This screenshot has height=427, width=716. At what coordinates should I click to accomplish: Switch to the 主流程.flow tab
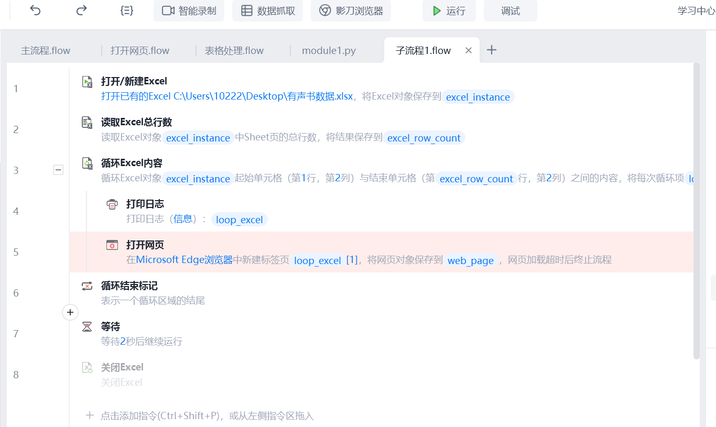click(x=46, y=51)
